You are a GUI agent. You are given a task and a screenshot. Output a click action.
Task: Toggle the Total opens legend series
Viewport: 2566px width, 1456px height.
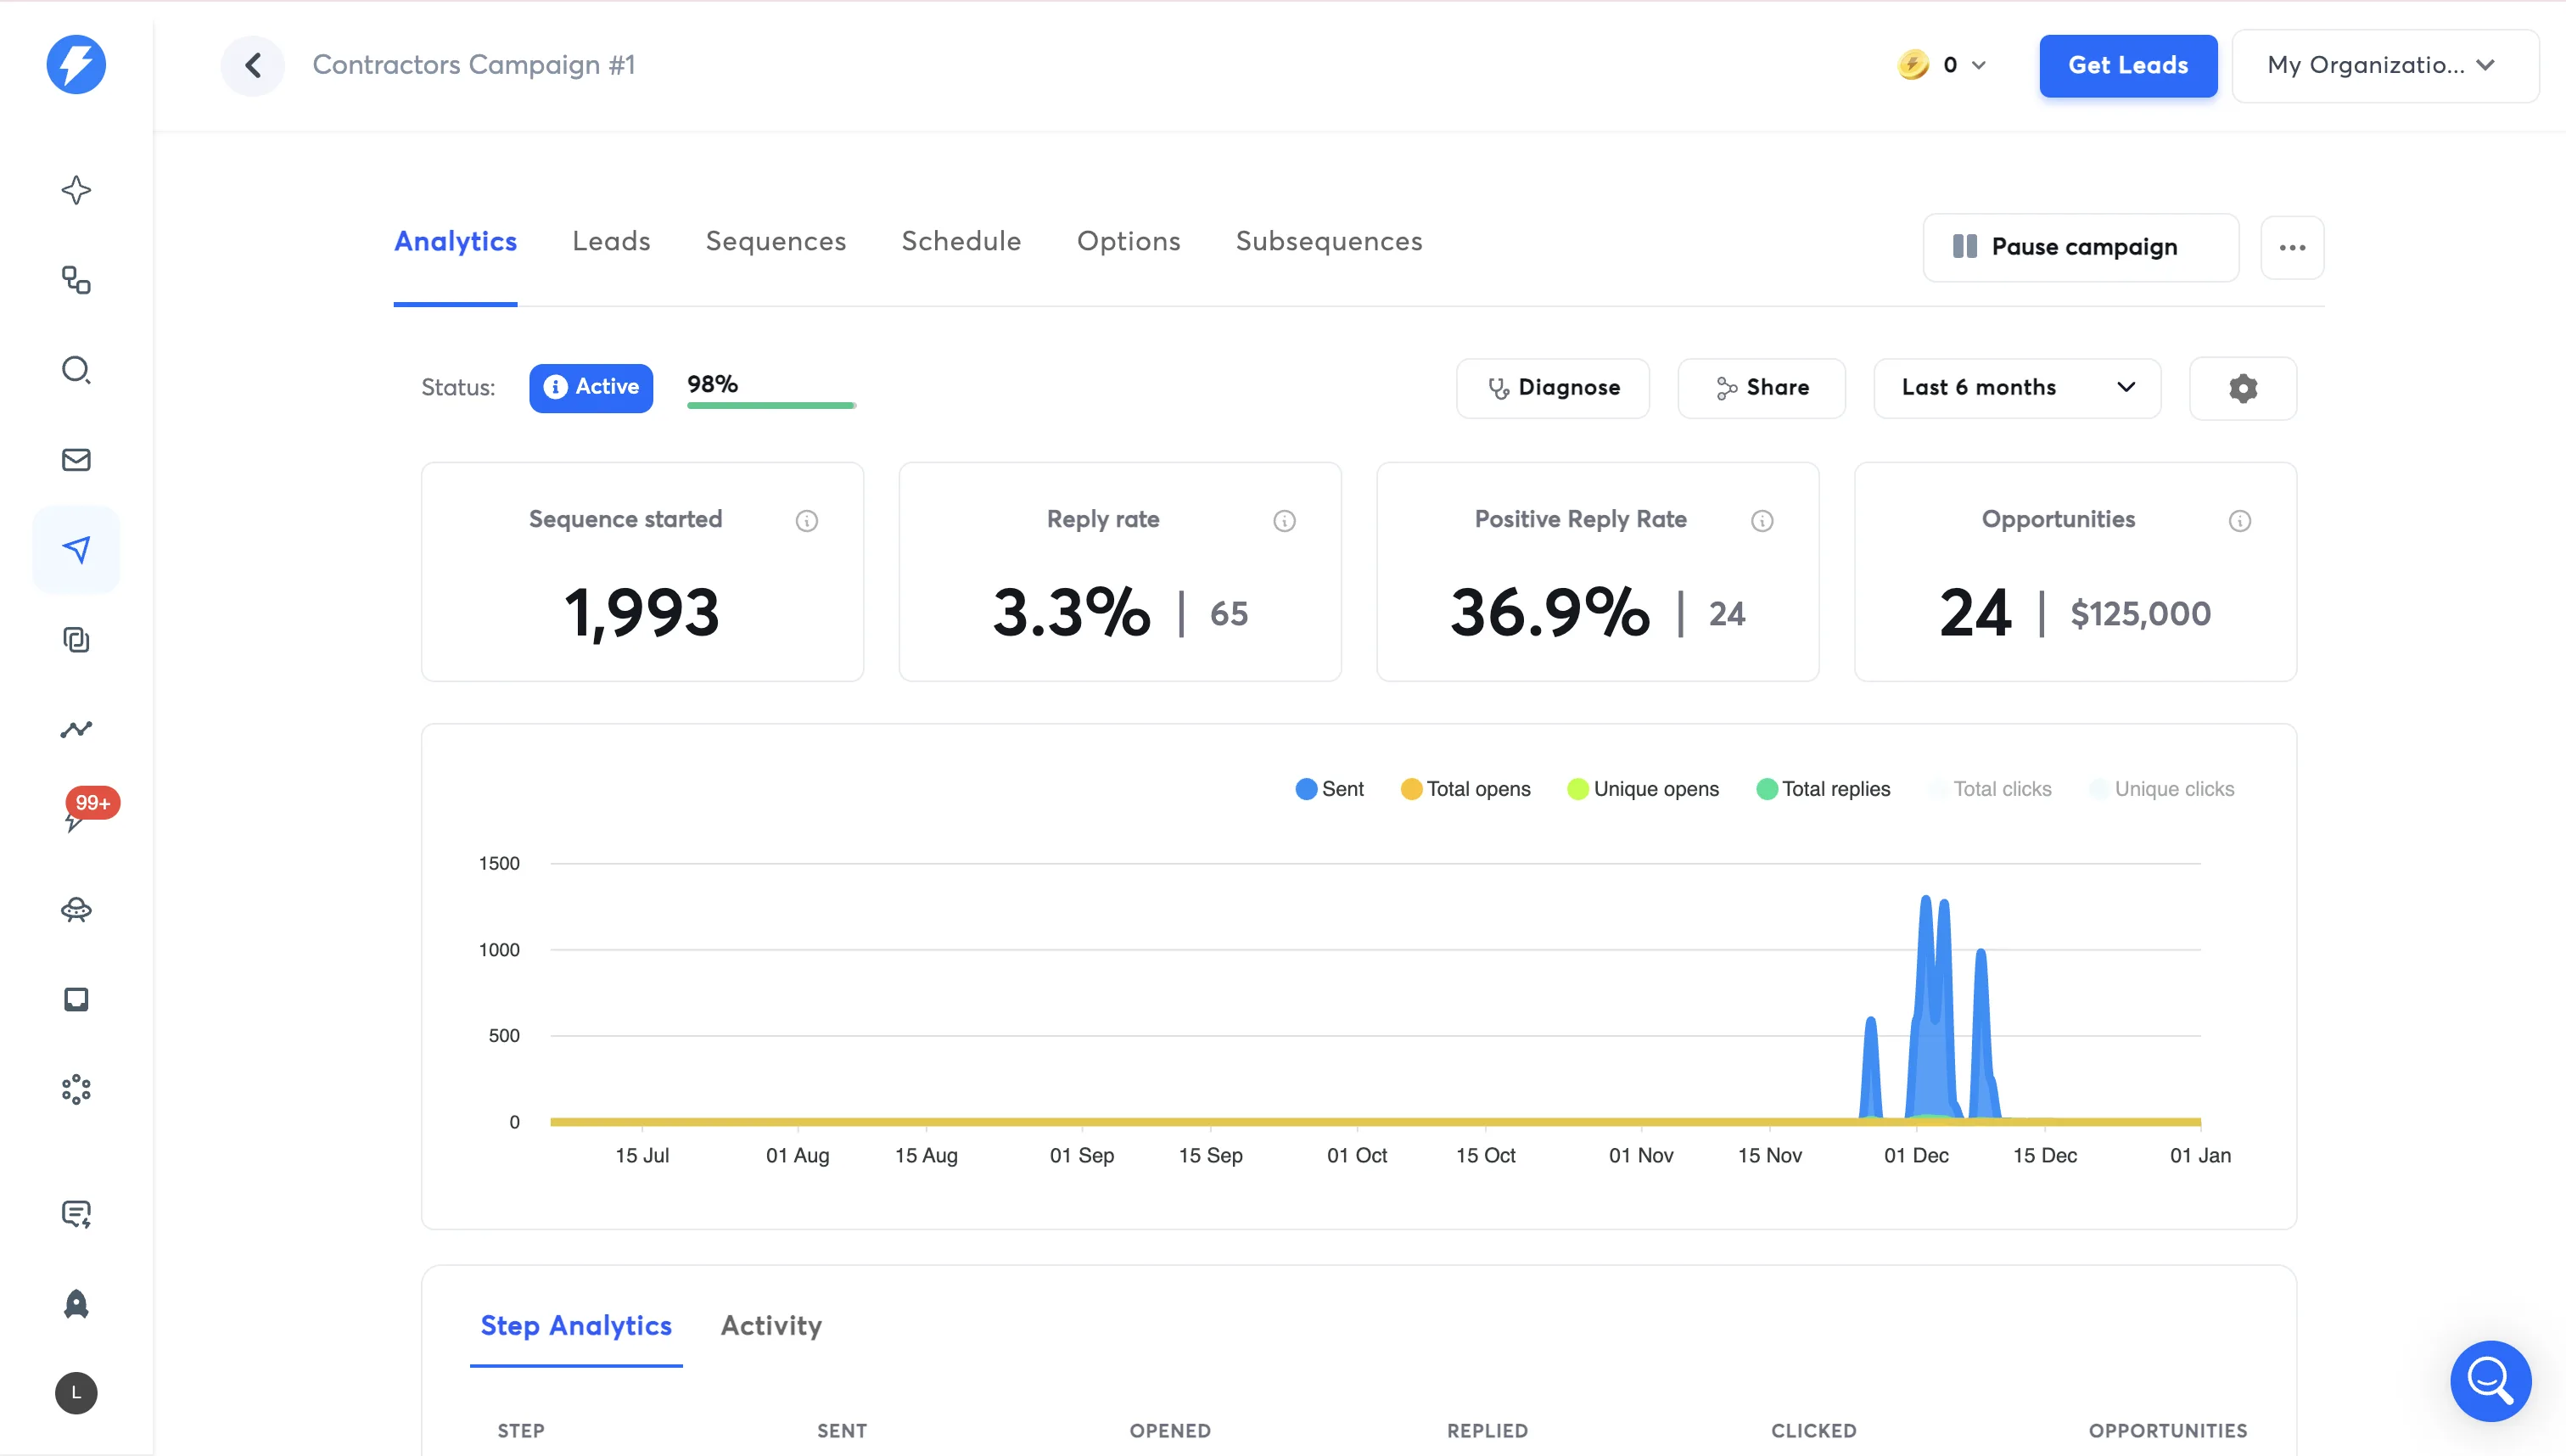pos(1466,789)
